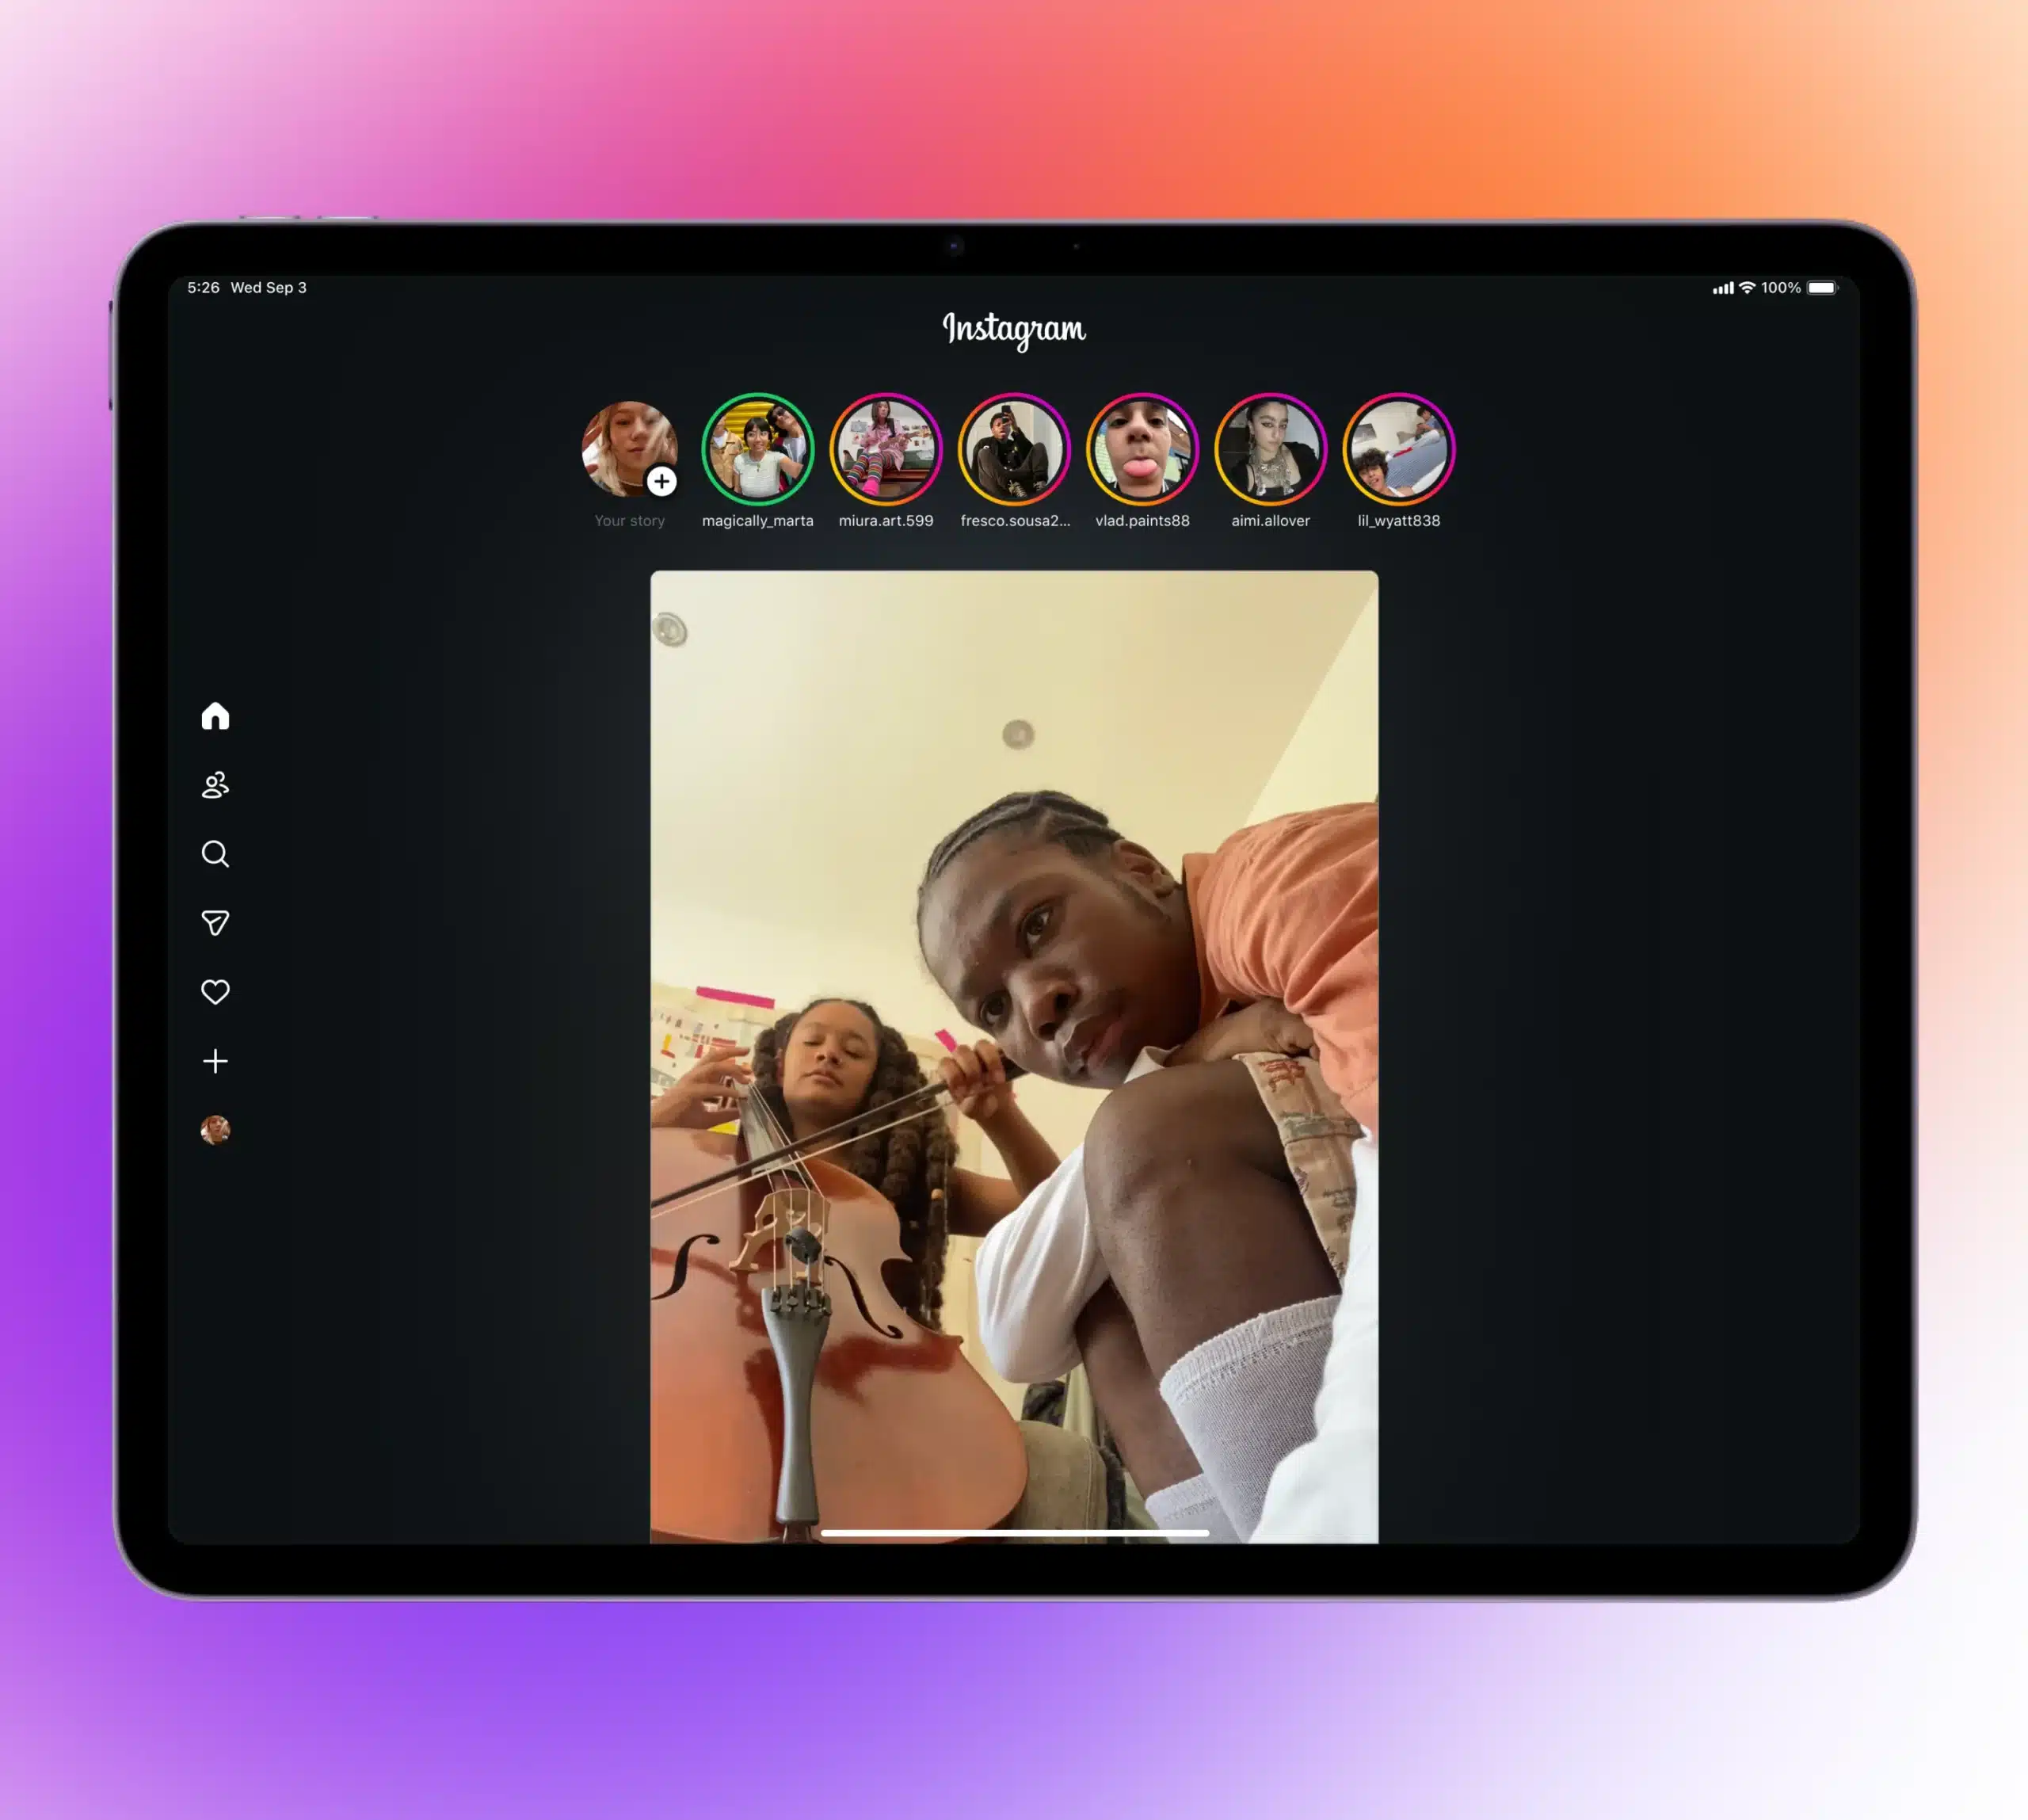Tap the Wi-Fi icon in status bar

(x=1747, y=288)
